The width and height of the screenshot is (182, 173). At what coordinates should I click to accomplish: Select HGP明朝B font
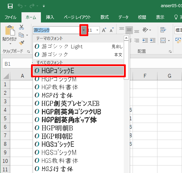pos(78,128)
